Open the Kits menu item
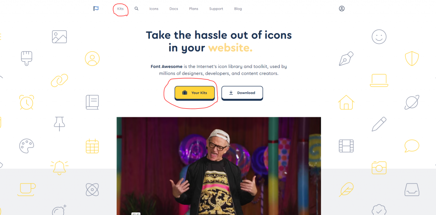 pos(120,8)
